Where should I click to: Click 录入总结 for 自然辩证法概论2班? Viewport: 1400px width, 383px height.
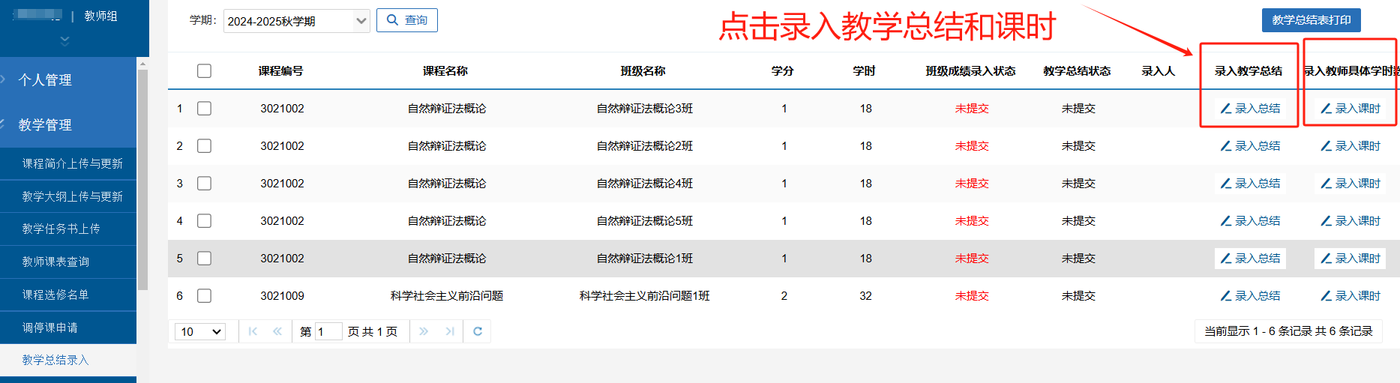(x=1250, y=146)
